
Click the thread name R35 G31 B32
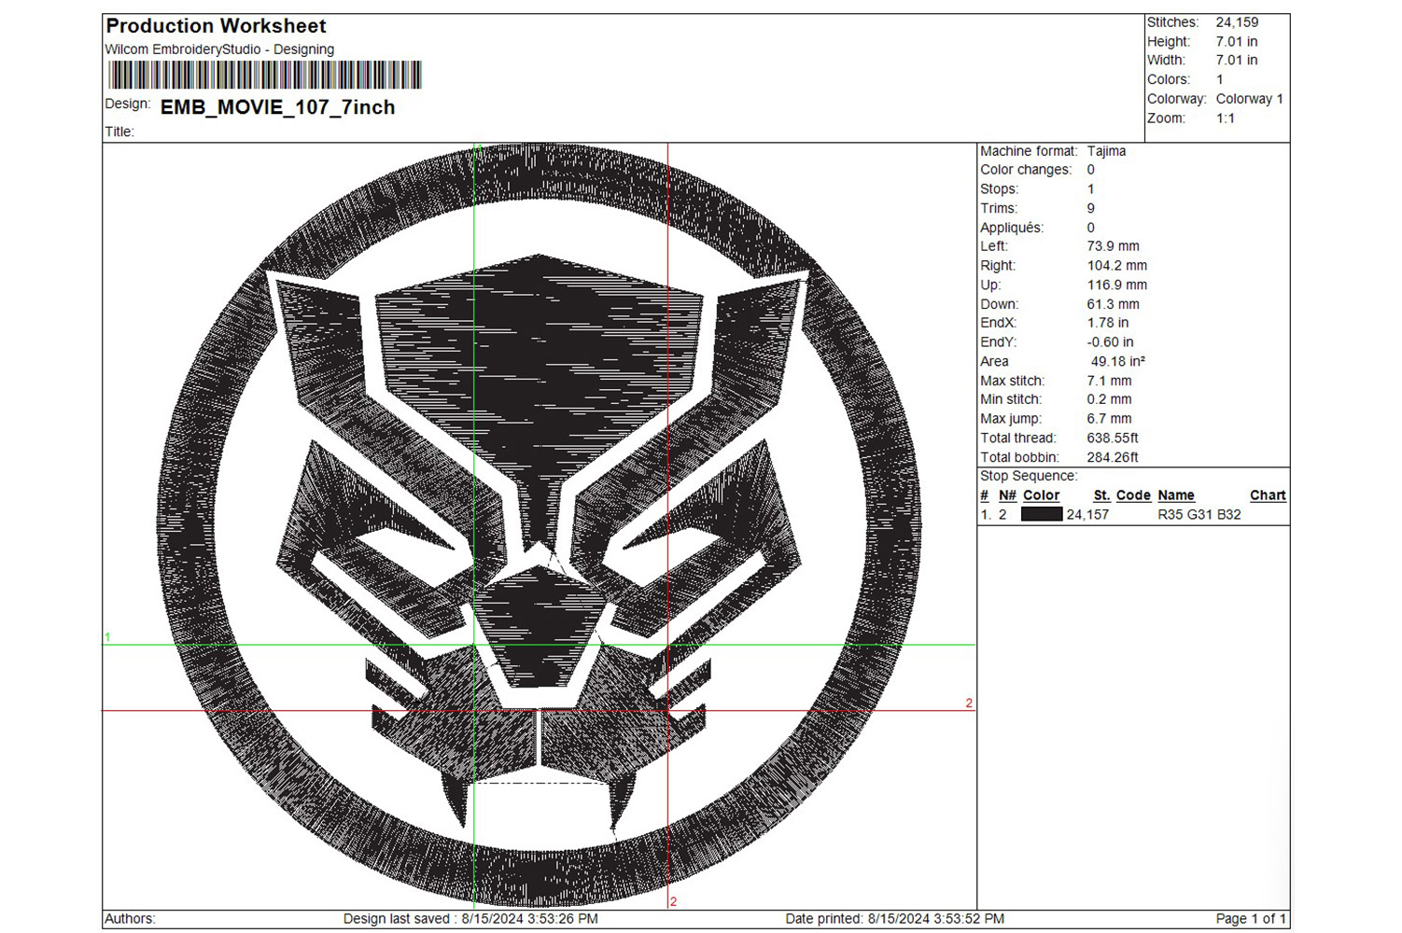1199,515
